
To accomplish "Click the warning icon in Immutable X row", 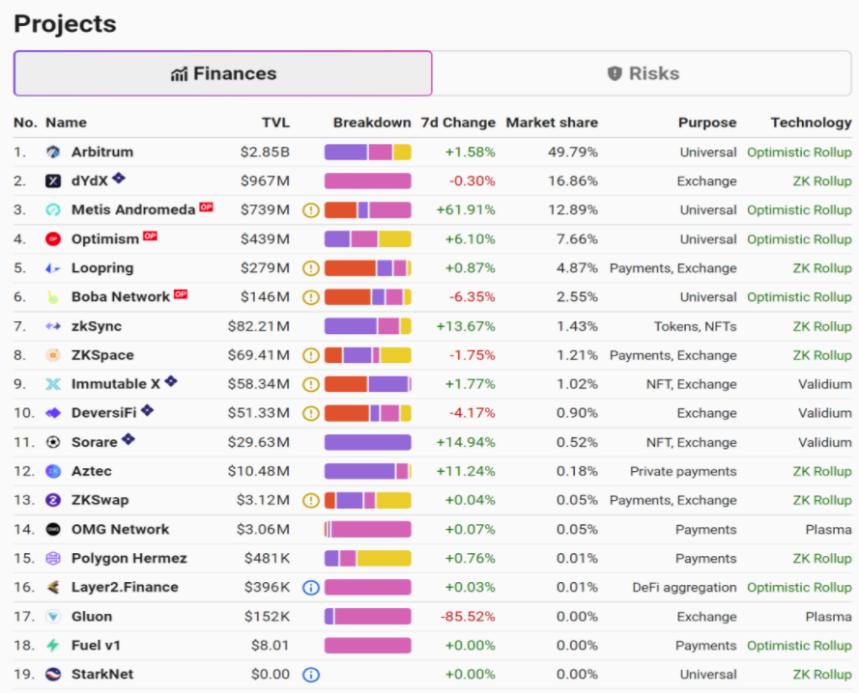I will point(311,384).
